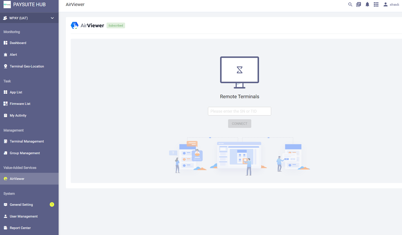The image size is (402, 235).
Task: Navigate to User Management
Action: (x=29, y=216)
